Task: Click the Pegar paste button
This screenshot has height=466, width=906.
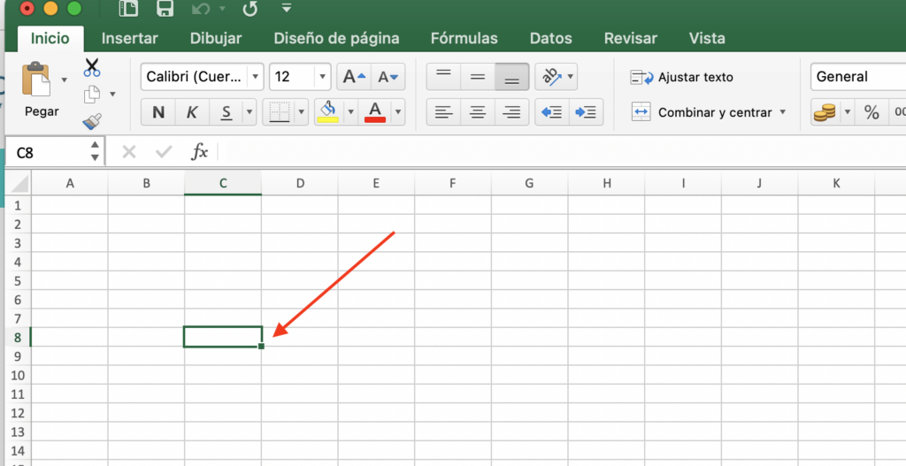Action: point(41,89)
